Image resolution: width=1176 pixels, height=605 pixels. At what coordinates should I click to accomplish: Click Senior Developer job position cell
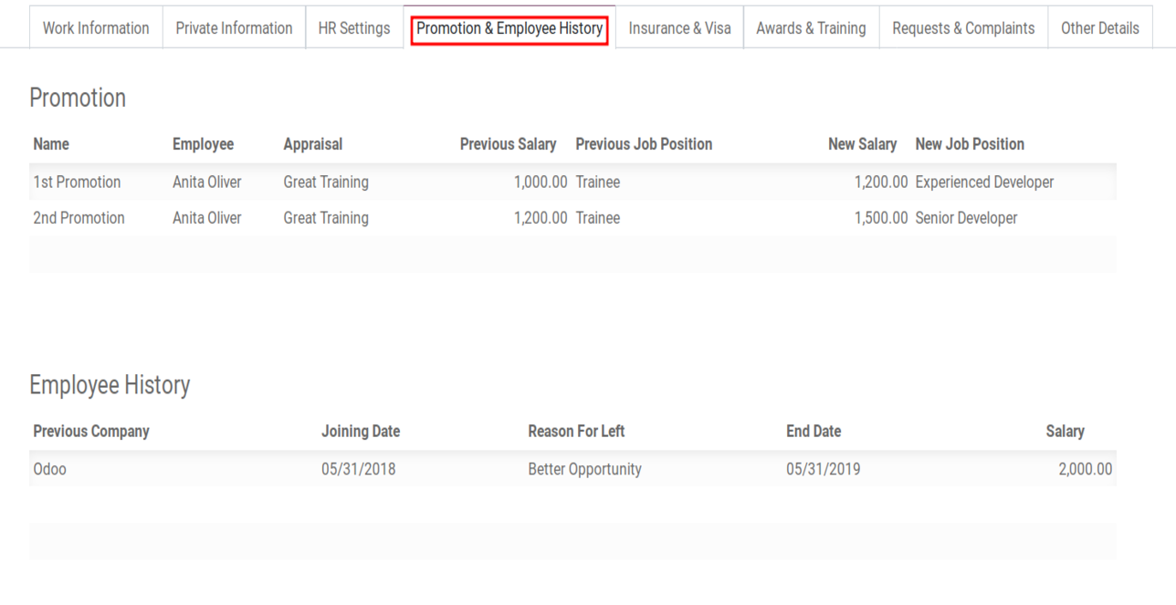point(966,218)
